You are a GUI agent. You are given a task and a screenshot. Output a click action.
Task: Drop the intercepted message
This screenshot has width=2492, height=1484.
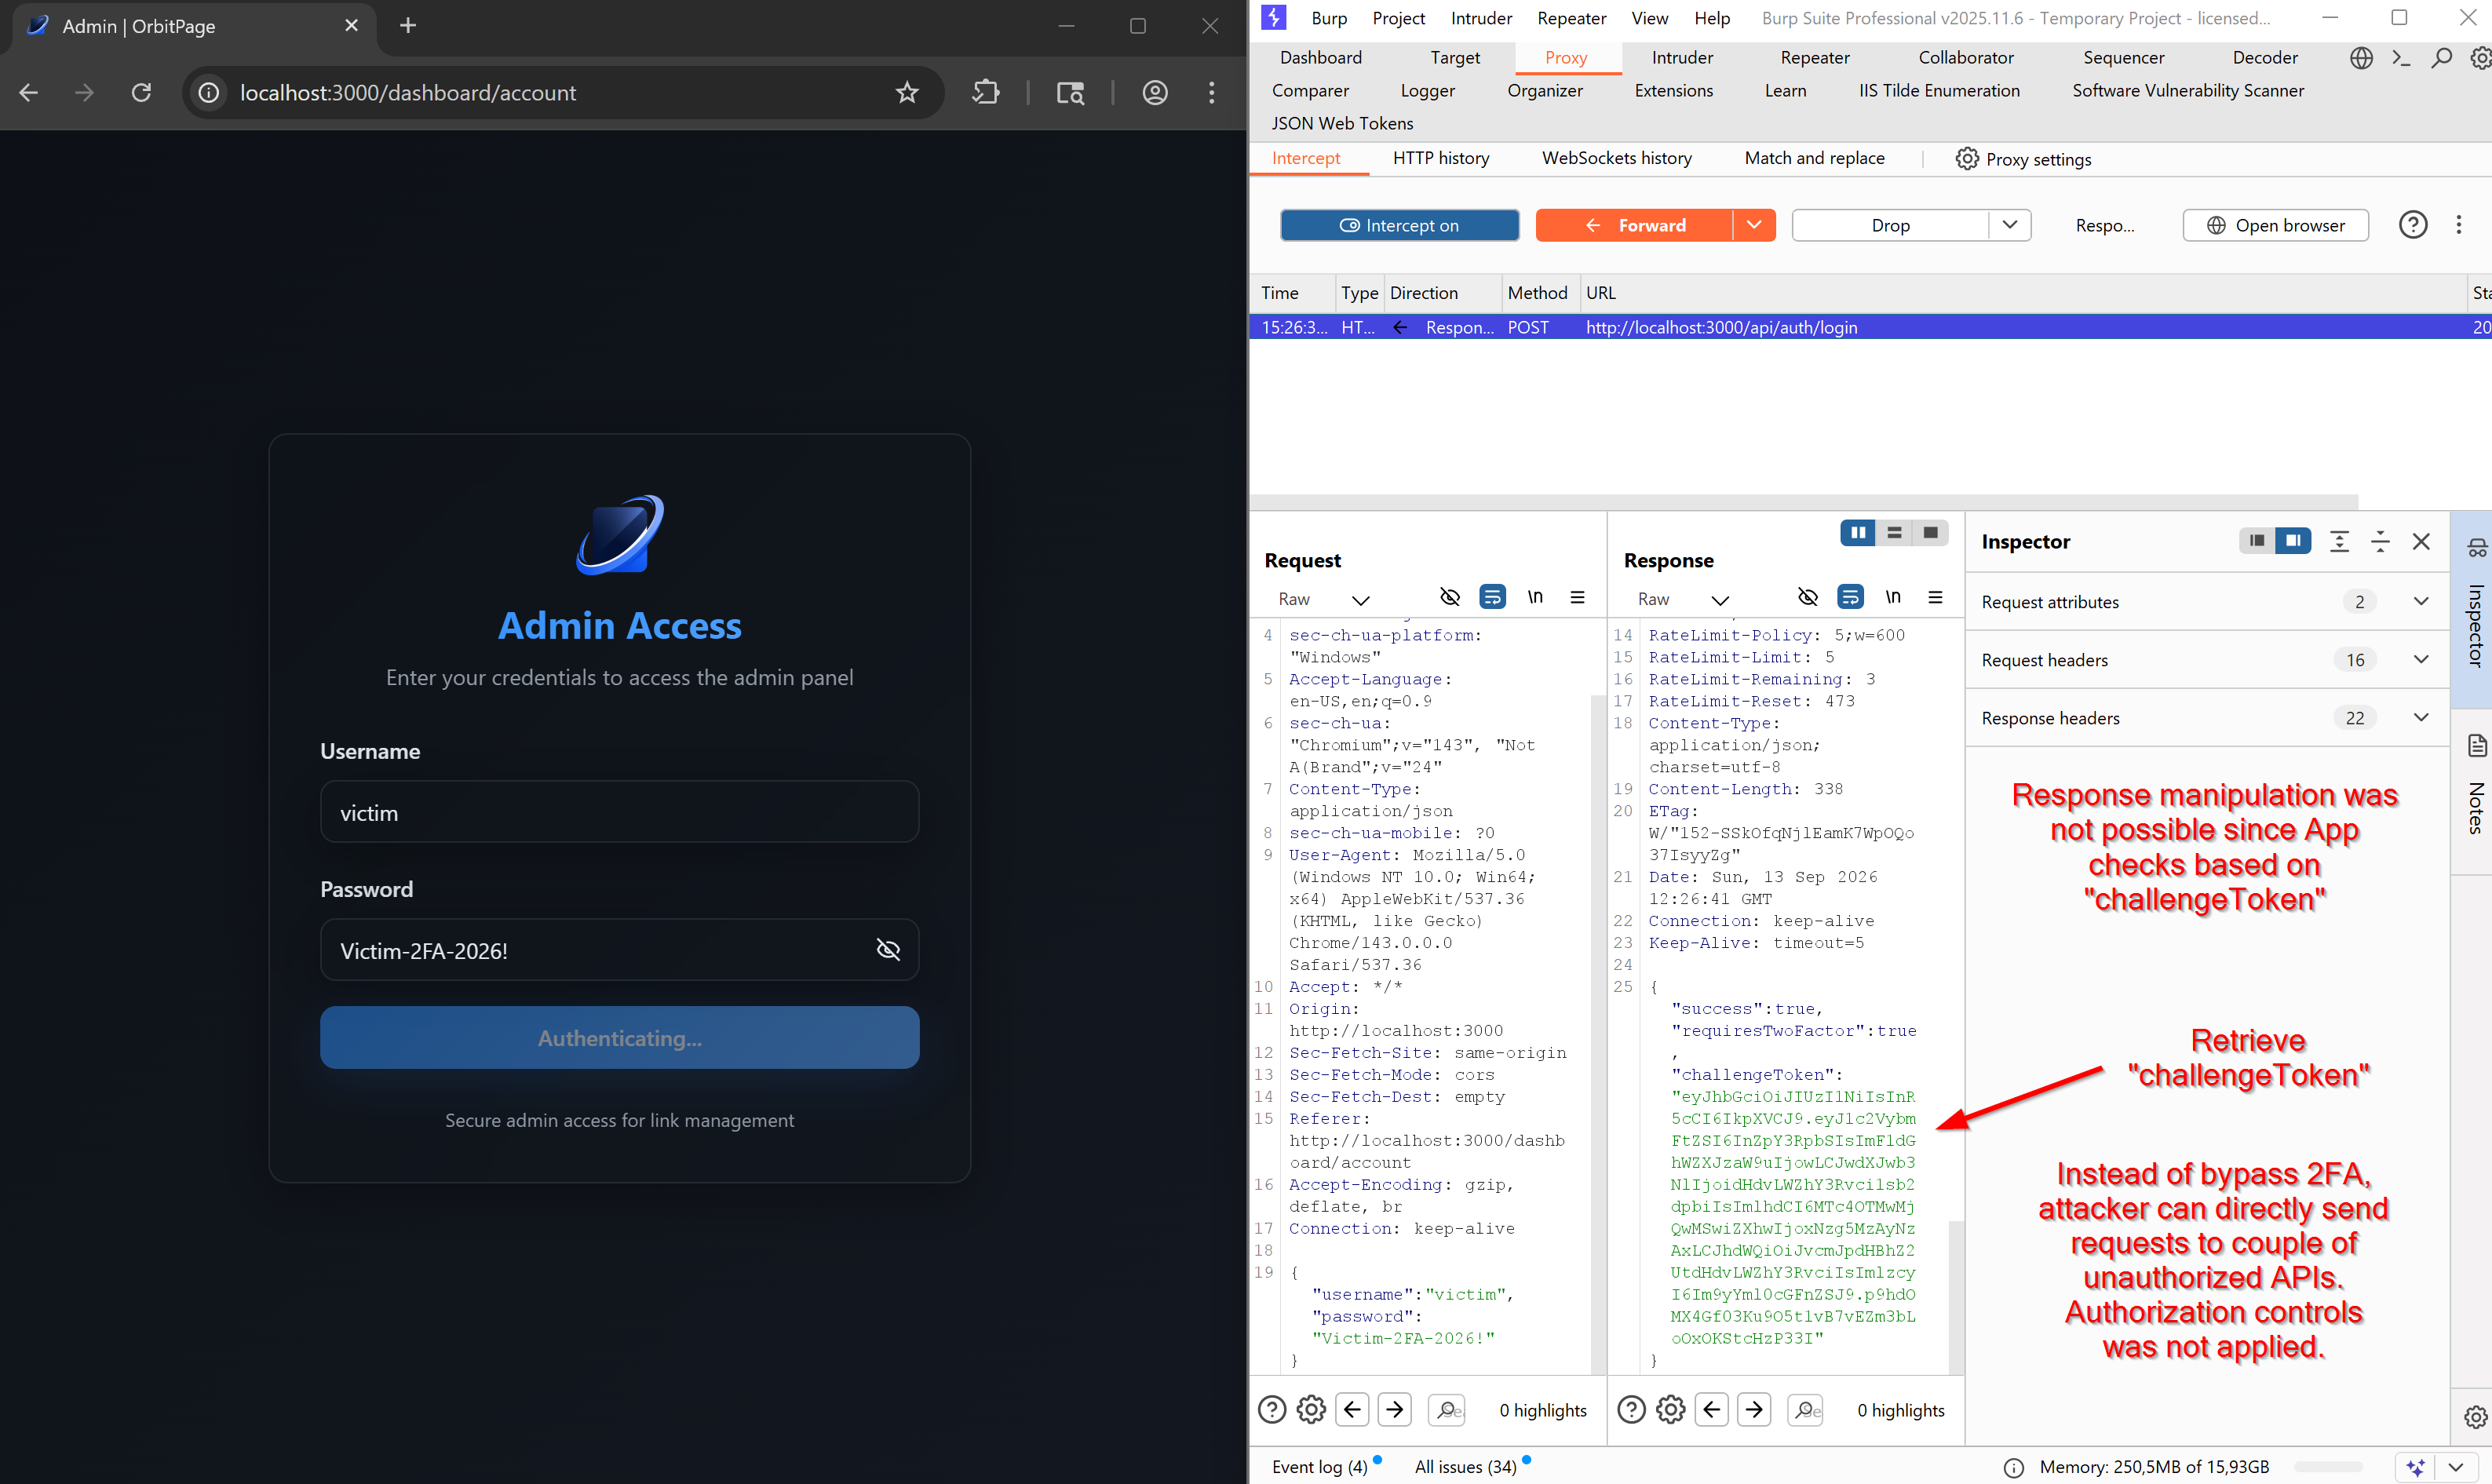[1890, 225]
